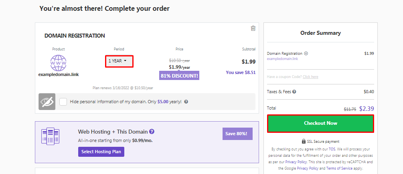Click help icon beside Web Hosting + This Domain
This screenshot has height=174, width=403.
[x=152, y=131]
